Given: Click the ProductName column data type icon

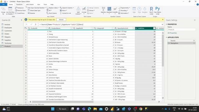Looking at the screenshot, I should pos(50,28).
